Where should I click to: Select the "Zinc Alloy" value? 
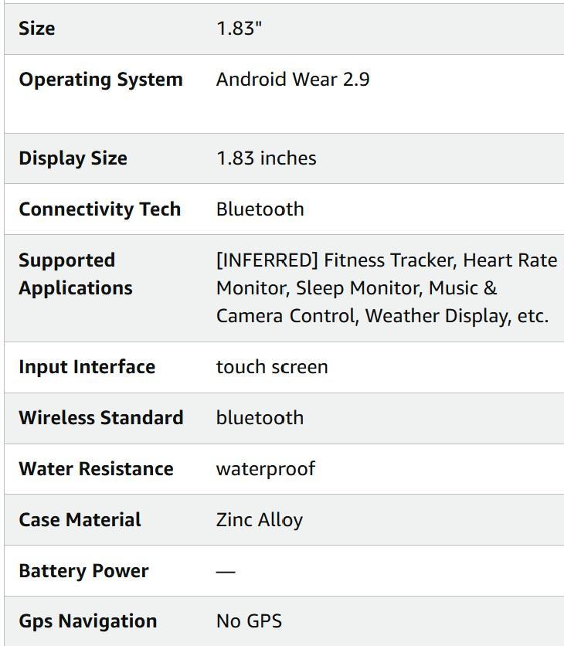[260, 520]
